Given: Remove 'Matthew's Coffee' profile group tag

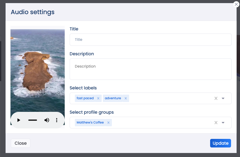Looking at the screenshot, I should click(108, 123).
